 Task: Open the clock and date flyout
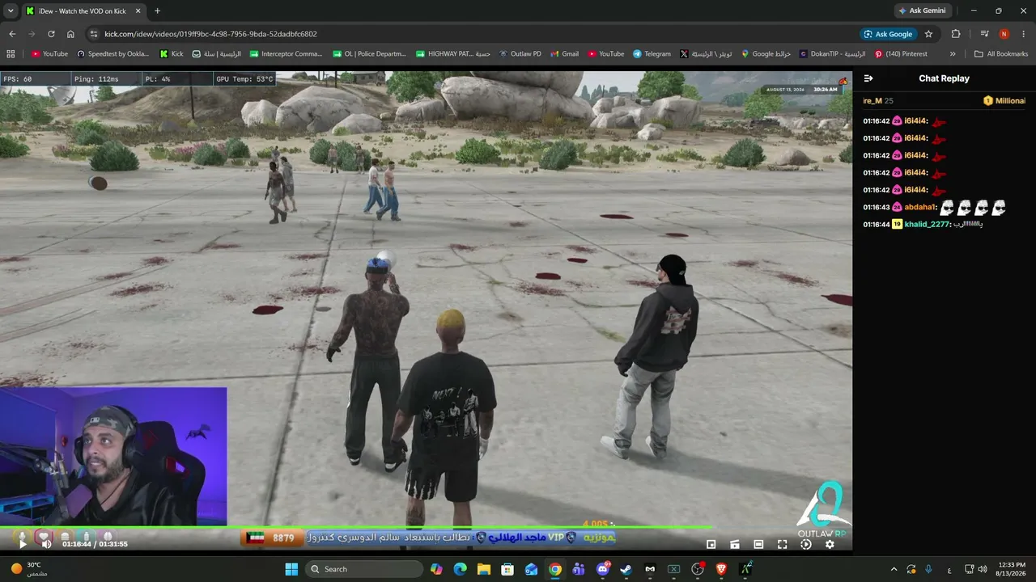pyautogui.click(x=1012, y=569)
